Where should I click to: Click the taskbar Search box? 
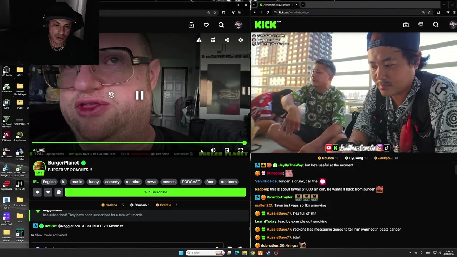tap(205, 253)
